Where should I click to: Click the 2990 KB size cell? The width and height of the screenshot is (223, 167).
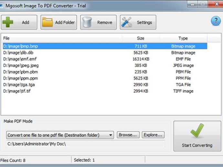[x=141, y=85]
